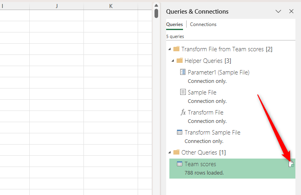Screen dimensions: 301x195
Task: Select column J header
Action: [x=57, y=6]
